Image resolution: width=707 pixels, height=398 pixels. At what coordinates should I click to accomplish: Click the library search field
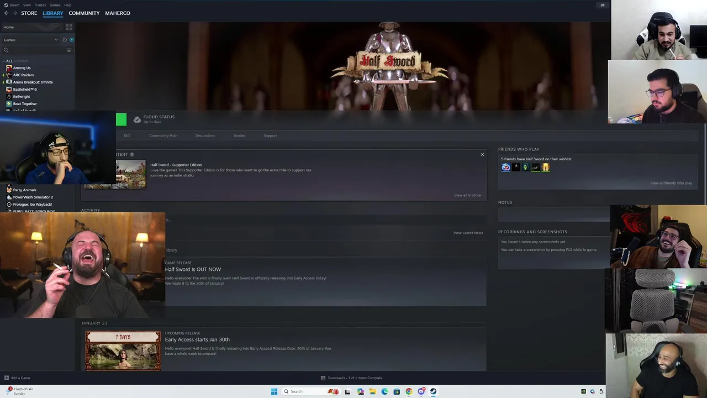(x=33, y=50)
